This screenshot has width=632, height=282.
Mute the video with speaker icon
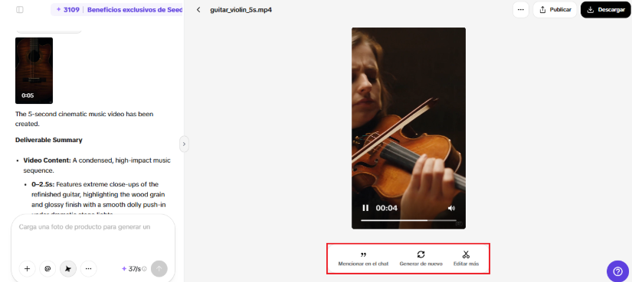pos(451,208)
